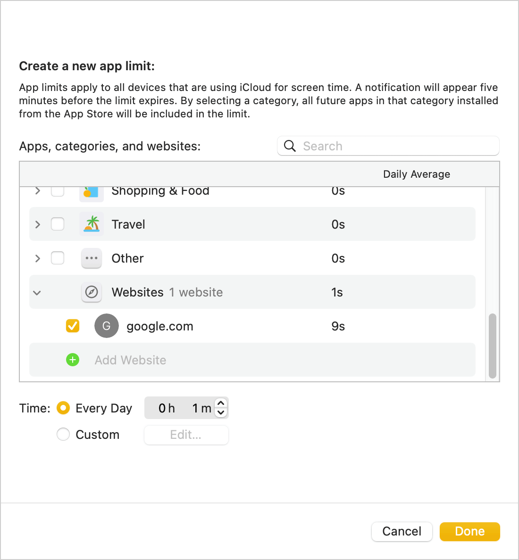
Task: Expand the Travel category
Action: coord(37,224)
